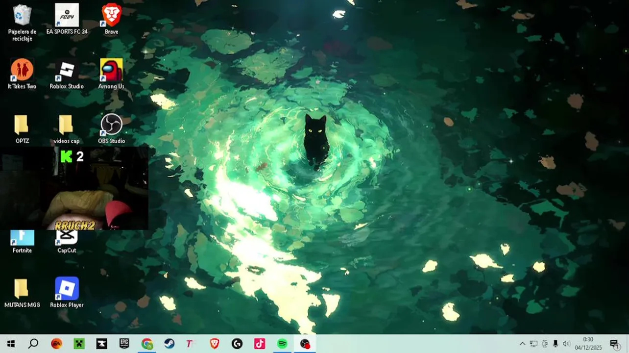Open taskbar search magnifier
The height and width of the screenshot is (353, 629).
pos(33,344)
